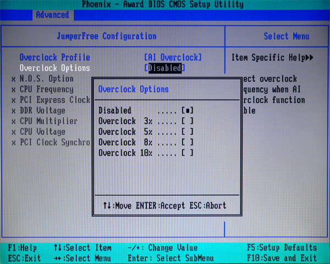The width and height of the screenshot is (330, 264).
Task: Click the x marker beside CPU Multiplier
Action: coord(13,122)
